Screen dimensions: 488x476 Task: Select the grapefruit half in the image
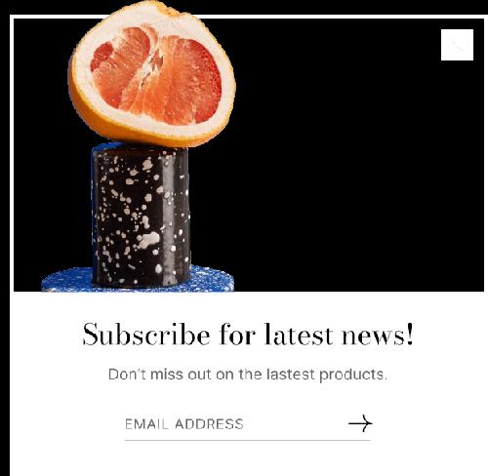pyautogui.click(x=151, y=74)
